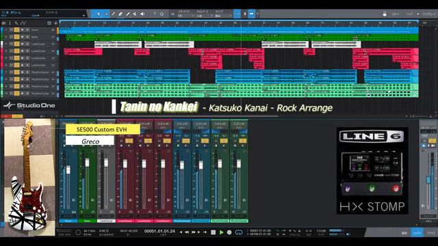438x246 pixels.
Task: Record-arm the LeadVocal track
Action: click(x=22, y=44)
